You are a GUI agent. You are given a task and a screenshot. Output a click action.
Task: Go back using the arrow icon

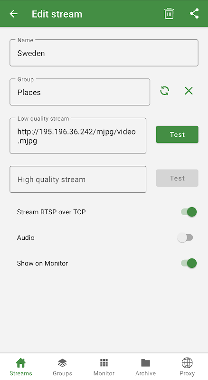tap(14, 14)
